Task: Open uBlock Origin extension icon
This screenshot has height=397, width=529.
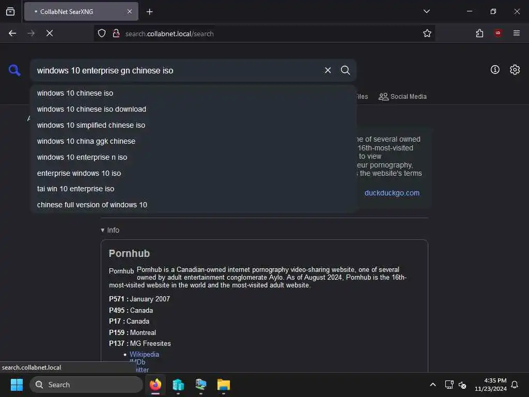Action: point(498,33)
